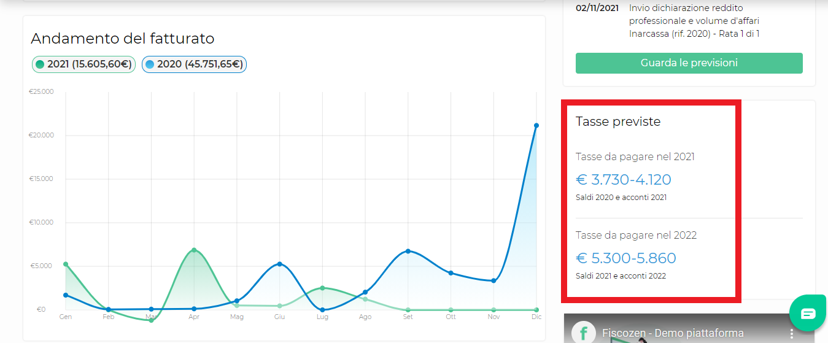Select the October 2020 blue data point
Viewport: 828px width, 343px height.
[x=451, y=273]
